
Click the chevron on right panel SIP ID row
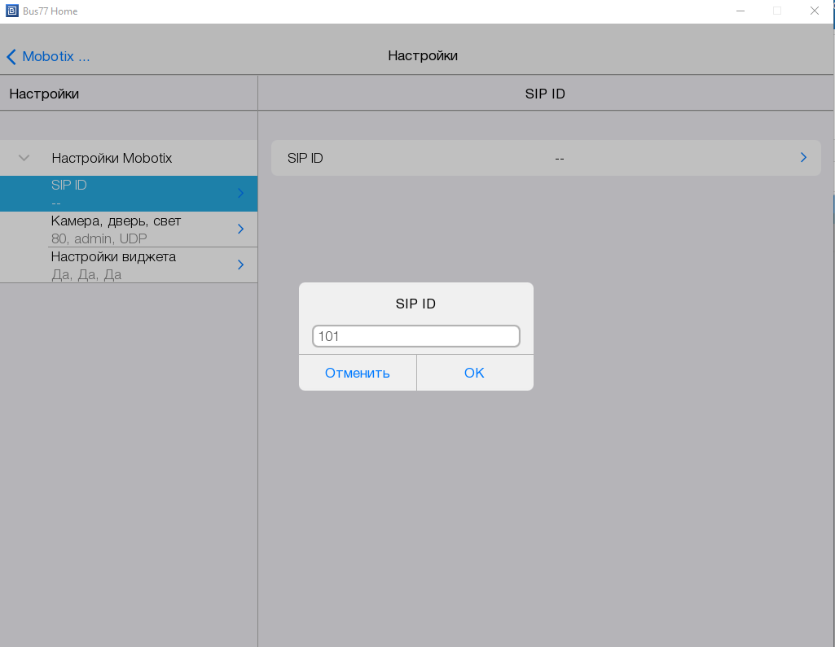click(x=803, y=157)
